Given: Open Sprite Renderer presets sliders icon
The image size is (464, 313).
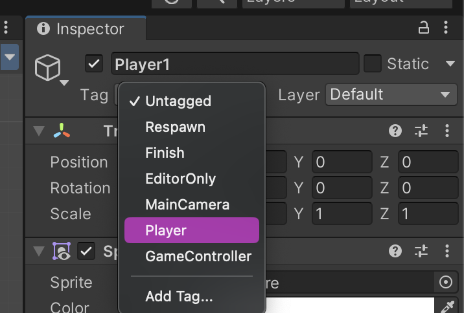Looking at the screenshot, I should (421, 252).
